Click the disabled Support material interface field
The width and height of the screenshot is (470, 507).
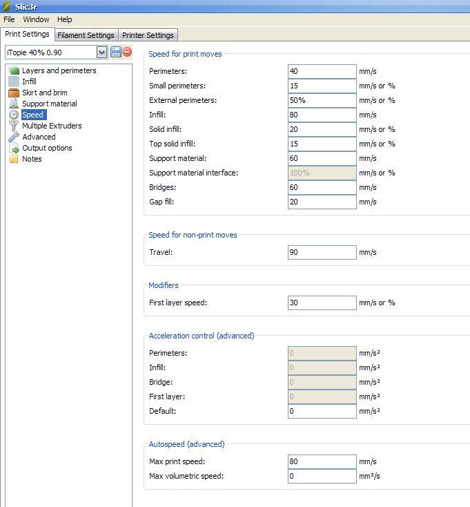click(322, 173)
